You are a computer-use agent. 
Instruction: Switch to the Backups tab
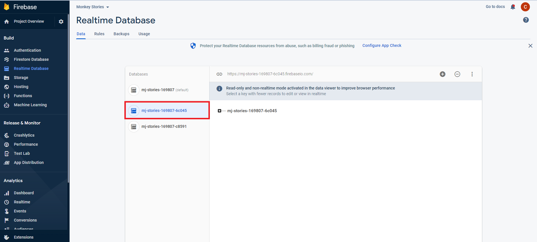coord(122,34)
